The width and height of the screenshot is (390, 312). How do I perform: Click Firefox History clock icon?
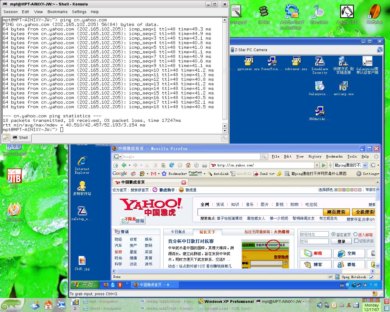pyautogui.click(x=196, y=165)
